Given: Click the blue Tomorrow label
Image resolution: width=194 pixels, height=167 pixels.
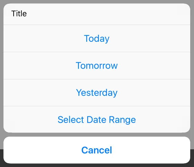Looking at the screenshot, I should click(x=97, y=65).
